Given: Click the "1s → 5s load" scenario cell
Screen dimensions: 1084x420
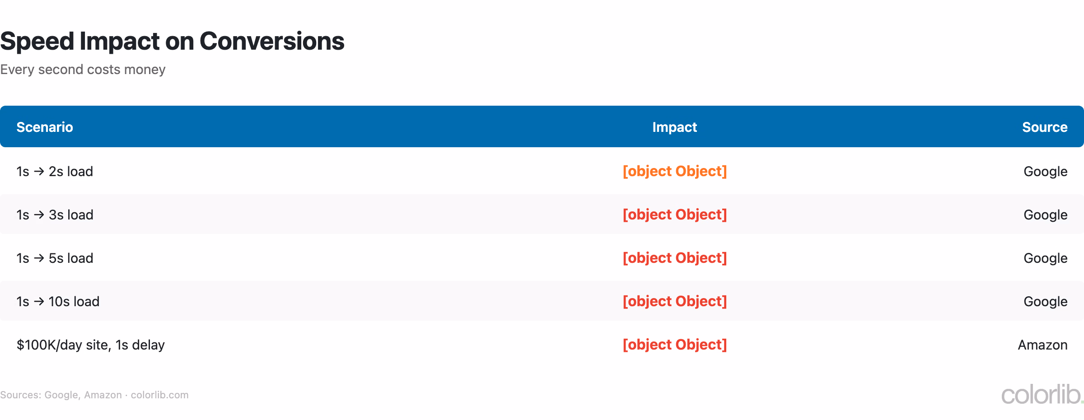Looking at the screenshot, I should [55, 258].
